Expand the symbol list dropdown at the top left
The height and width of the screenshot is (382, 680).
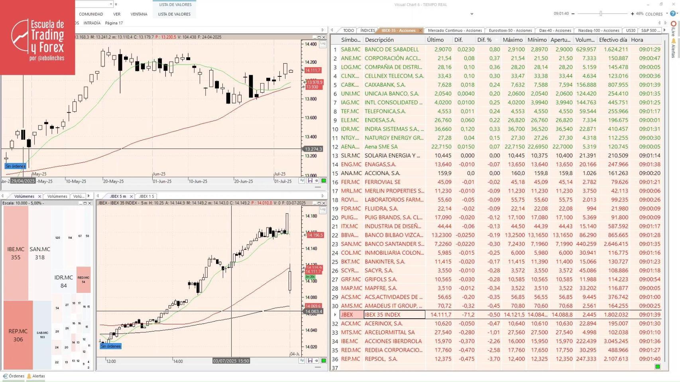point(112,4)
